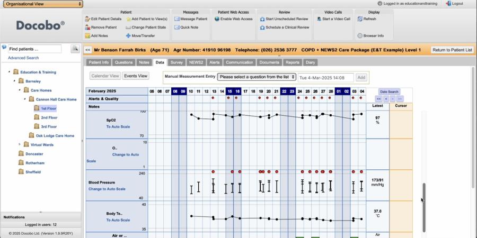Open the Documents tab

tap(269, 62)
